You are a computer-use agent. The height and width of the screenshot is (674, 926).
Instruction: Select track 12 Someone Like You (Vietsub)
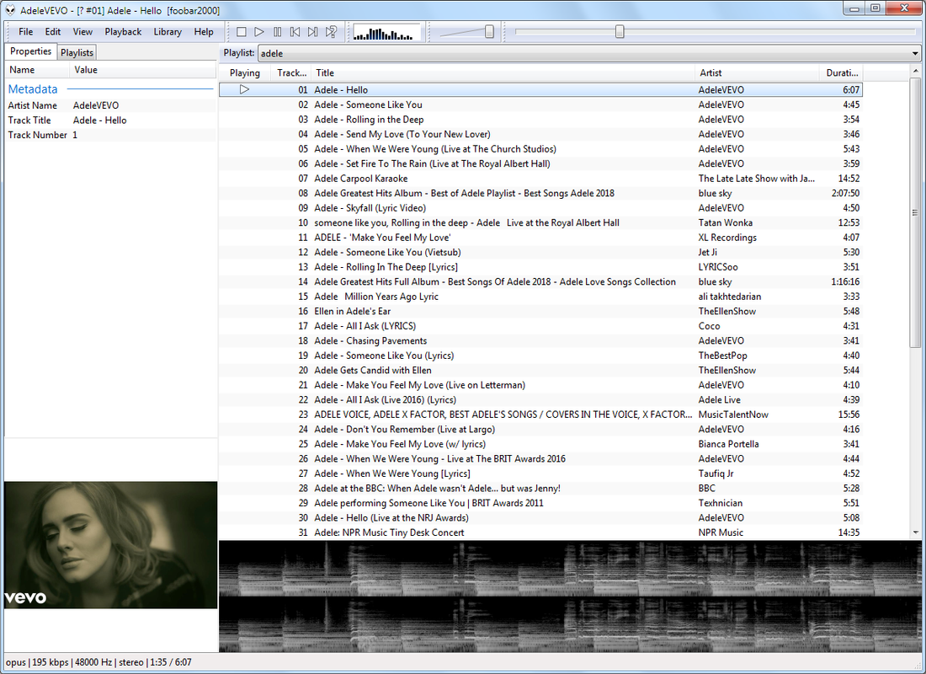[x=540, y=253]
